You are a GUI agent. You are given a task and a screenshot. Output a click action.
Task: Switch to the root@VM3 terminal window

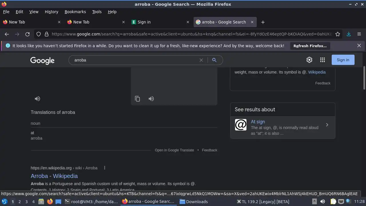(91, 201)
